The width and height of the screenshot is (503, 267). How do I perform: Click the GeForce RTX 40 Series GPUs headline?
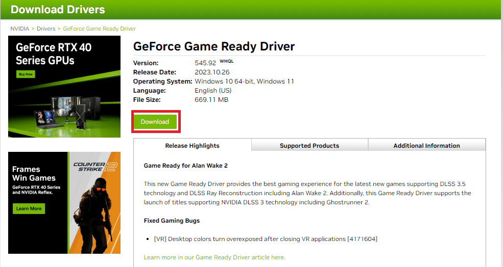tap(53, 54)
